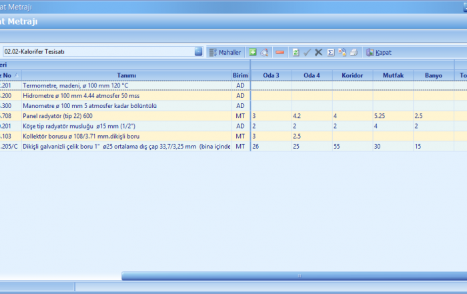467x294 pixels.
Task: Sort by the Tanımı column header
Action: pos(126,75)
